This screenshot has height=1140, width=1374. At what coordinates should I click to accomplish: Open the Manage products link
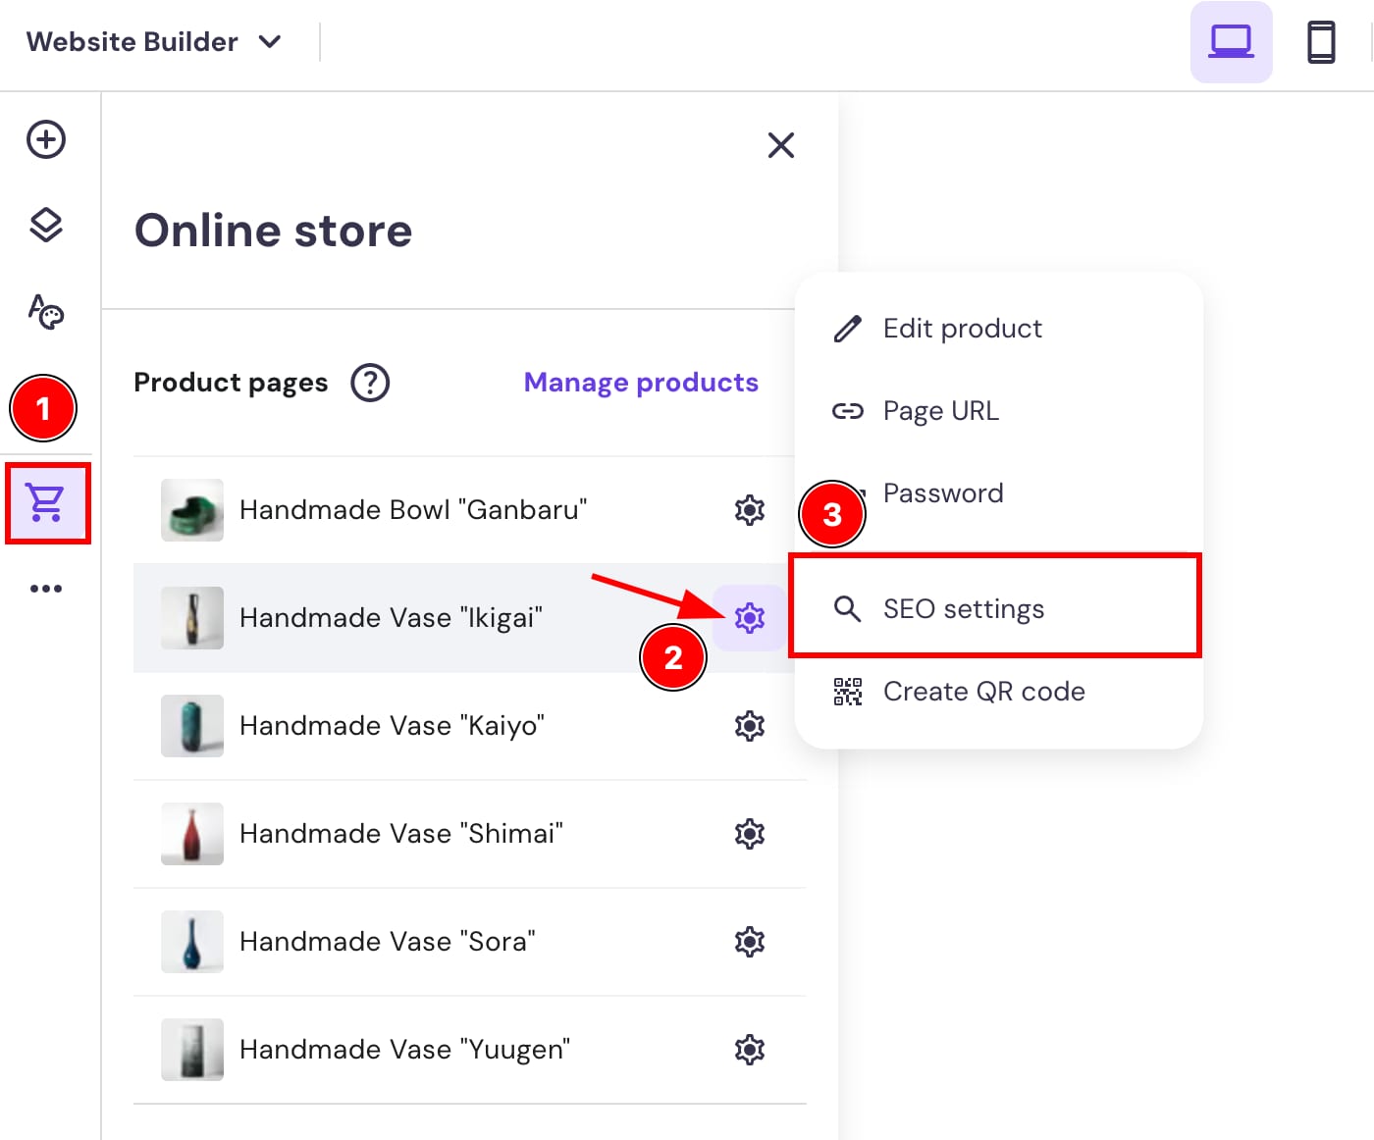[x=641, y=383]
